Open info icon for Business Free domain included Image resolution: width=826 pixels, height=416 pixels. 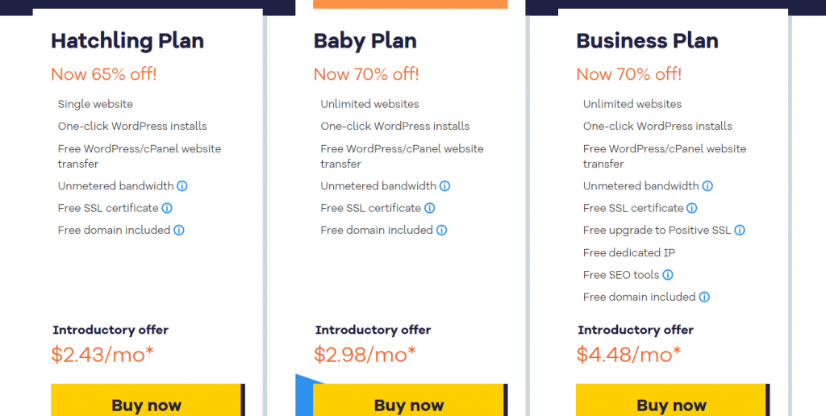coord(704,297)
